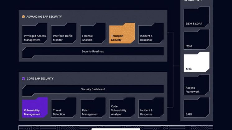The width and height of the screenshot is (232, 130).
Task: Click the purple dot beside Core SAP Security
Action: point(23,79)
